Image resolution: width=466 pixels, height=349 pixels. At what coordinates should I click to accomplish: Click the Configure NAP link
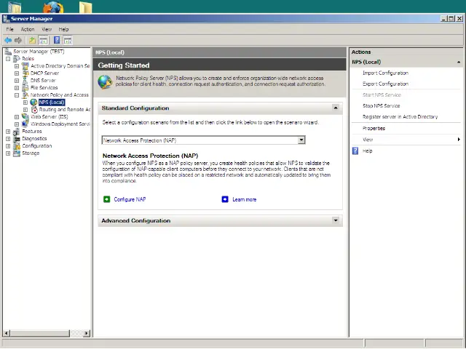[x=130, y=199]
